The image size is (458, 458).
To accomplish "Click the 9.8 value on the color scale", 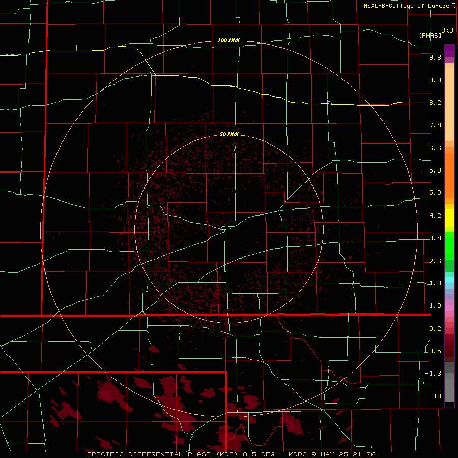I will [435, 57].
